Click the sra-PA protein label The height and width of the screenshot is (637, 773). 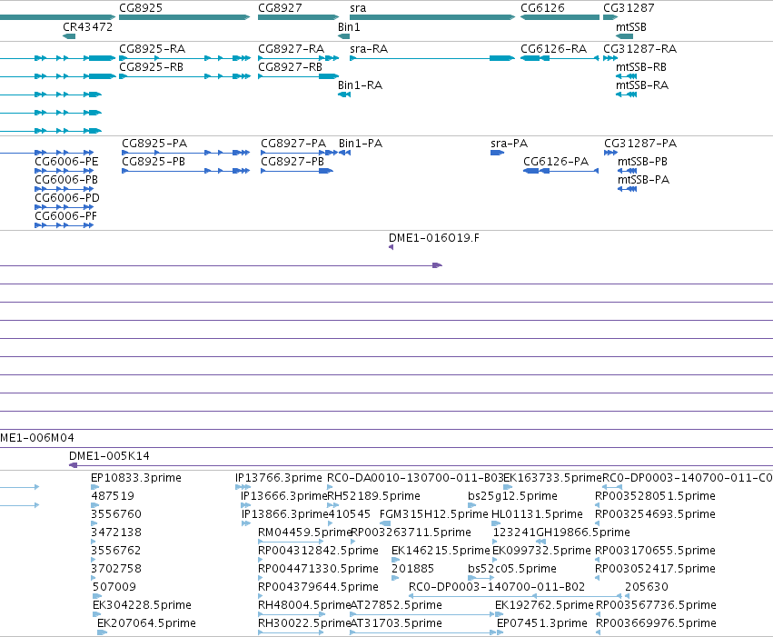tap(510, 144)
